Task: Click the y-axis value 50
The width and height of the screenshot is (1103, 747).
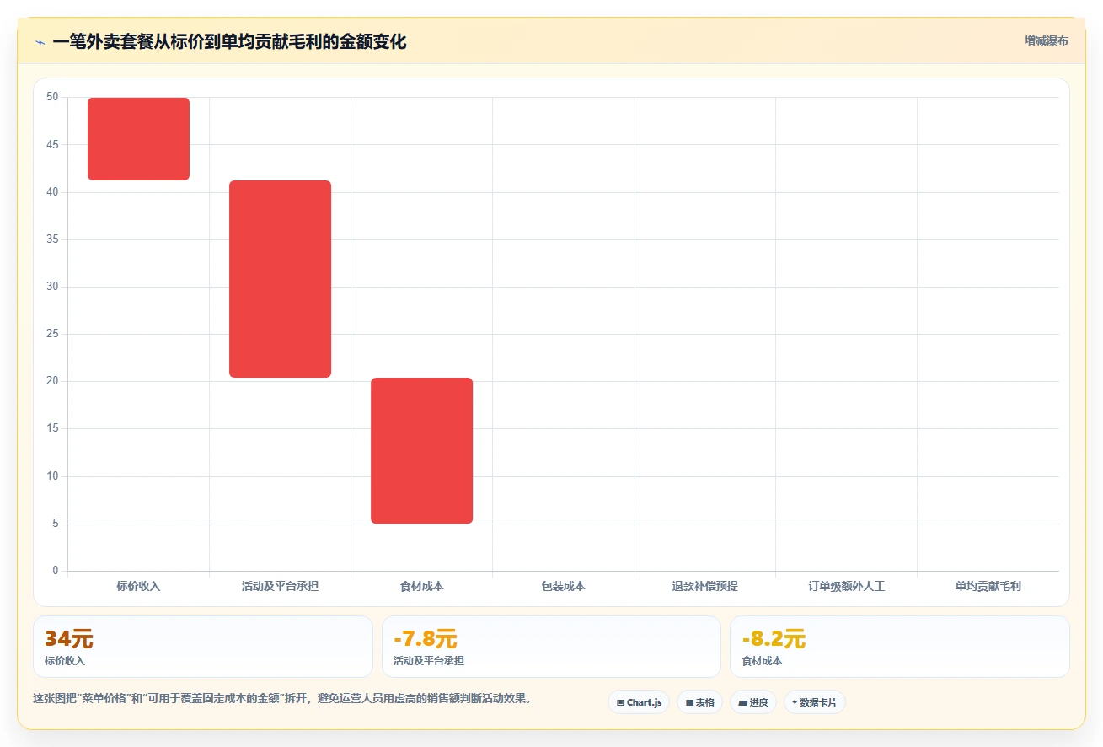Action: pos(52,97)
